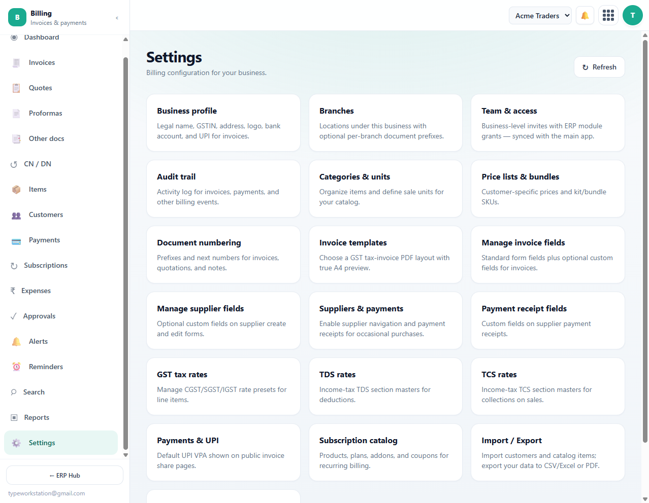Open the Invoice templates card

click(385, 255)
